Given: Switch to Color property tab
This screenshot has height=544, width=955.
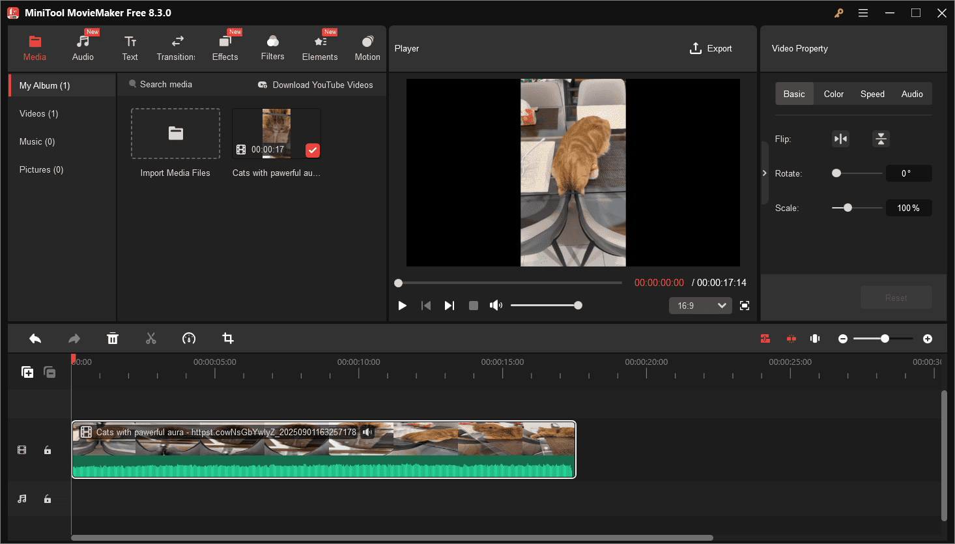Looking at the screenshot, I should point(834,94).
